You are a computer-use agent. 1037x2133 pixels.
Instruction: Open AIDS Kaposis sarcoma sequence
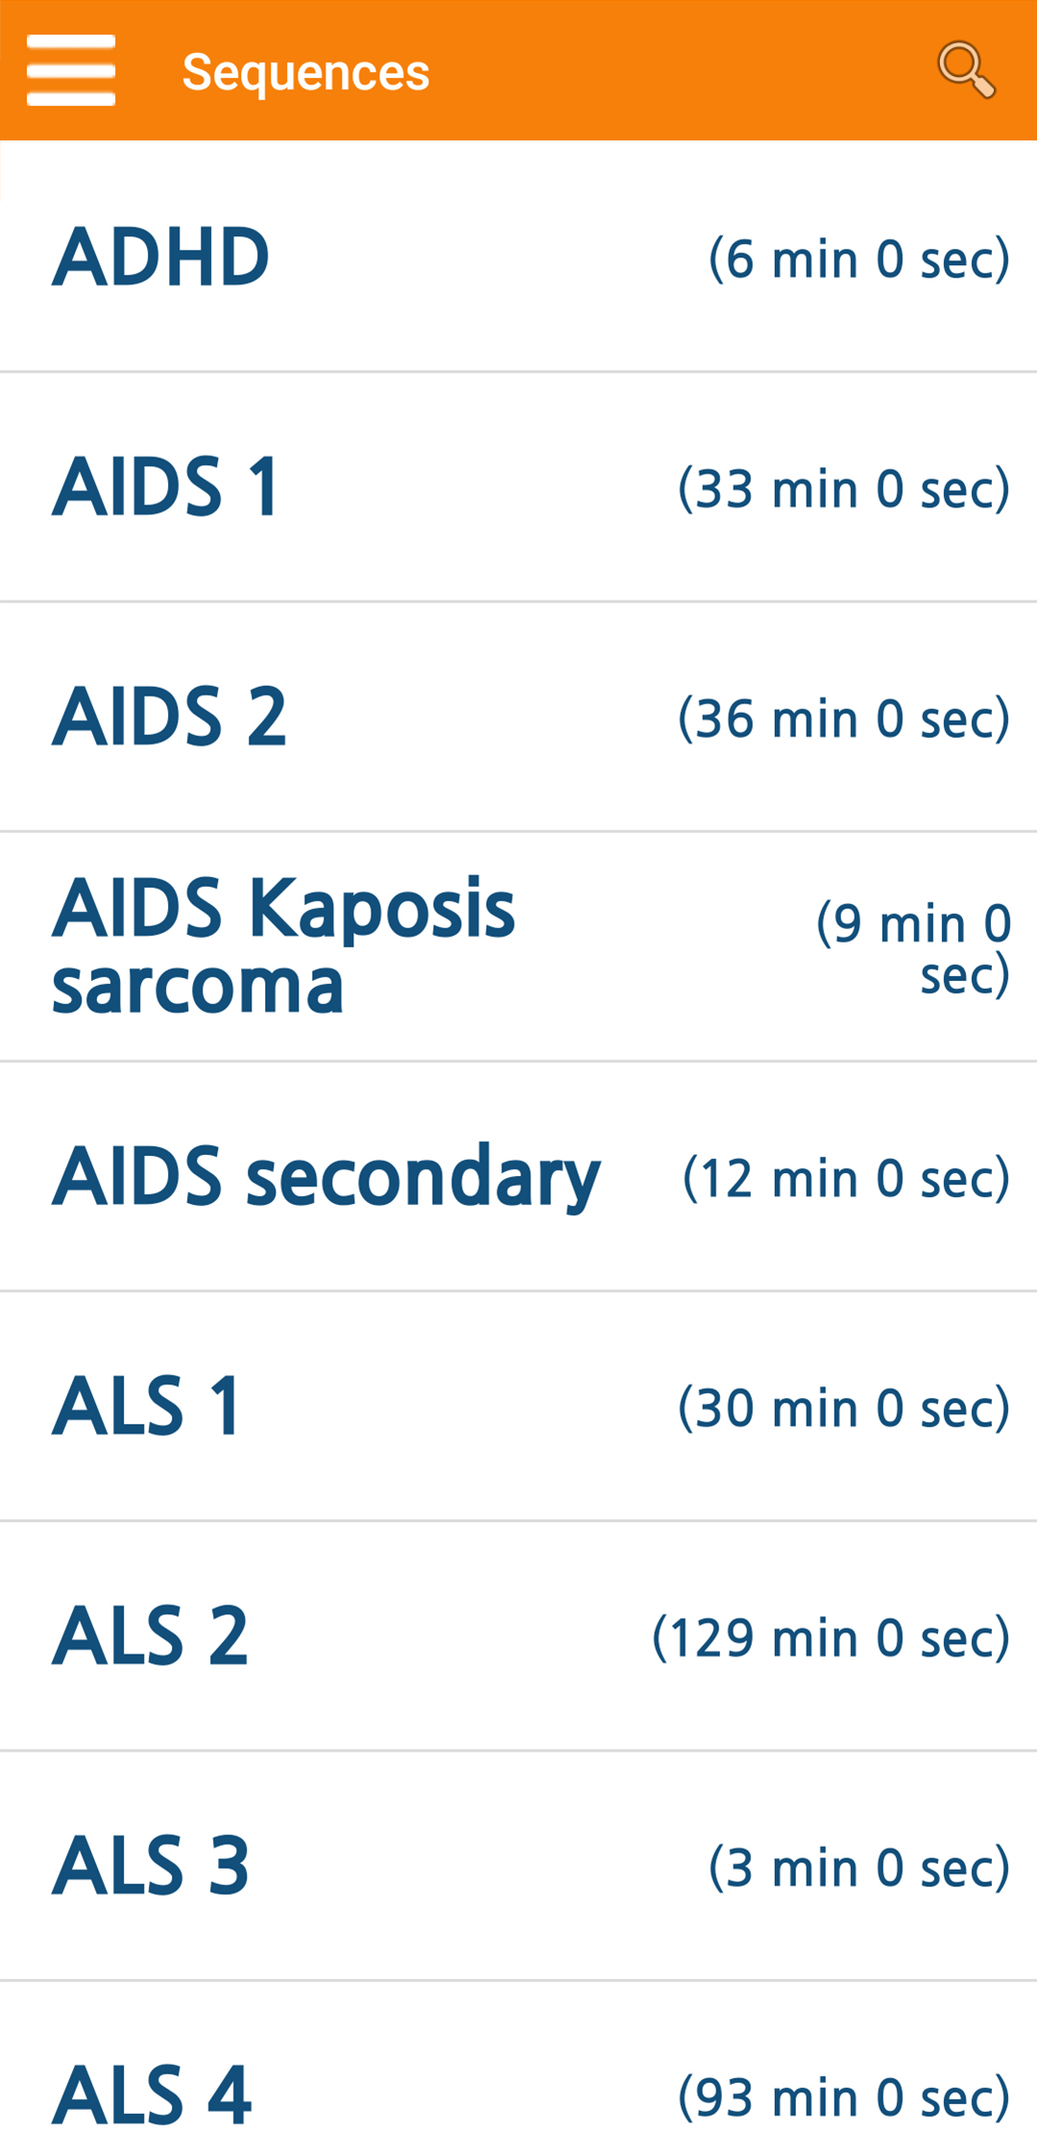(x=518, y=946)
